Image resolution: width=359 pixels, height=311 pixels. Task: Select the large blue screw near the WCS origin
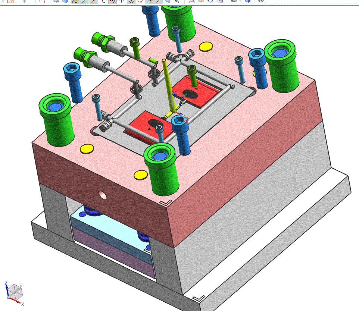[x=181, y=135]
